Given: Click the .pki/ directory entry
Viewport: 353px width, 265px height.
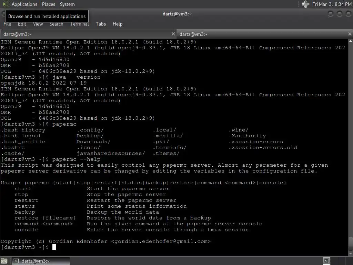Looking at the screenshot, I should click(161, 142).
